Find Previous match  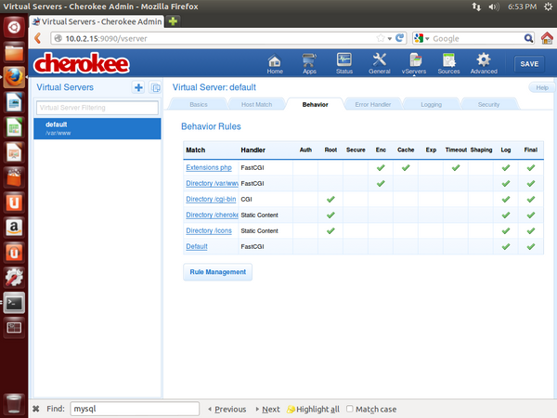tap(227, 409)
